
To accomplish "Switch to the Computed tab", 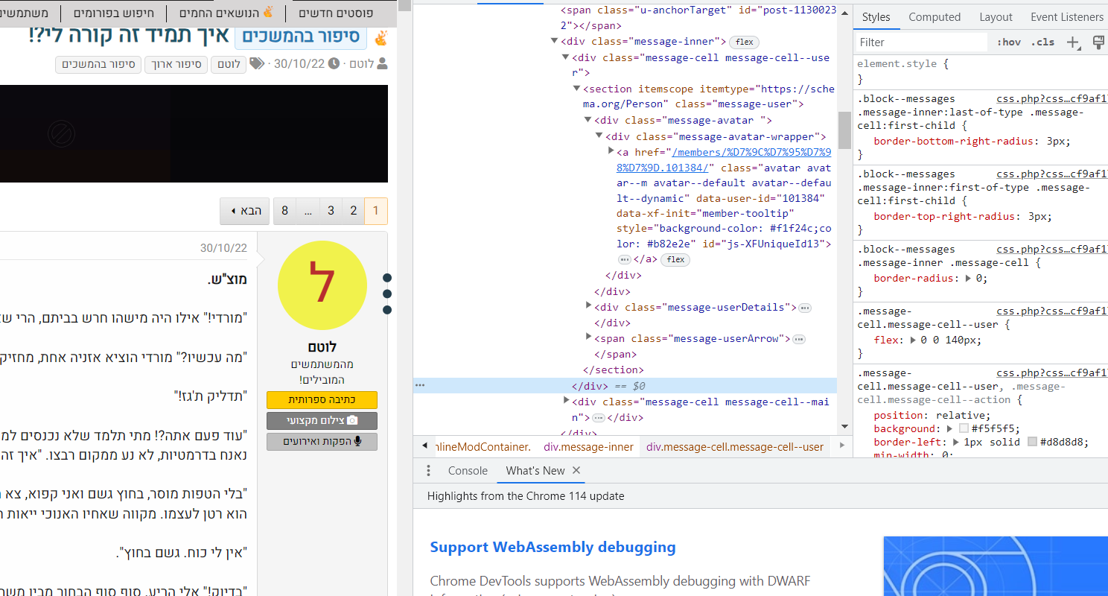I will coord(934,17).
